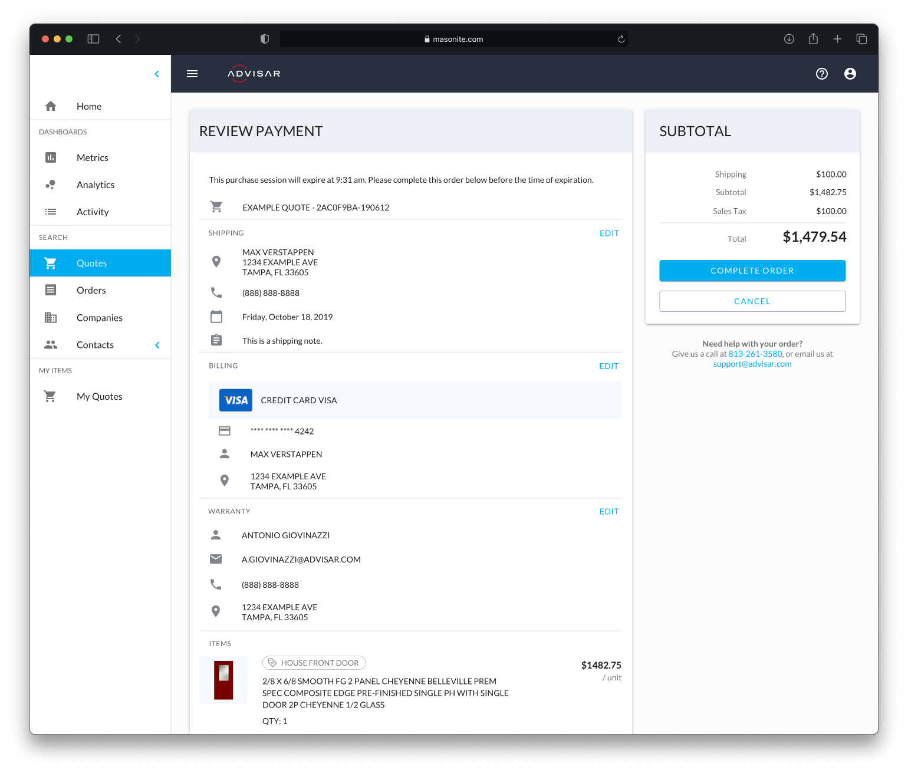Edit the shipping details

(609, 233)
